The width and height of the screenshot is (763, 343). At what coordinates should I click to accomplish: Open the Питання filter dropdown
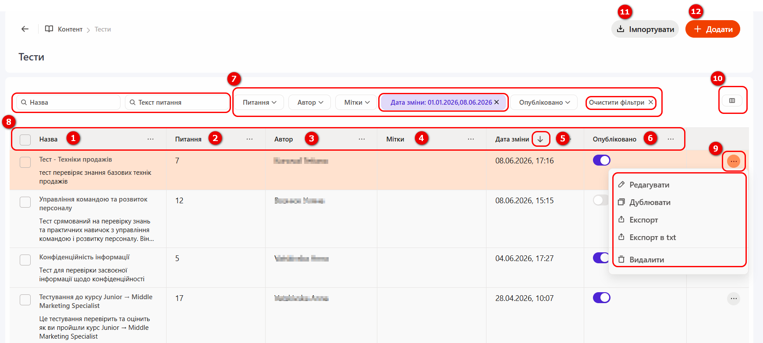[x=259, y=103]
